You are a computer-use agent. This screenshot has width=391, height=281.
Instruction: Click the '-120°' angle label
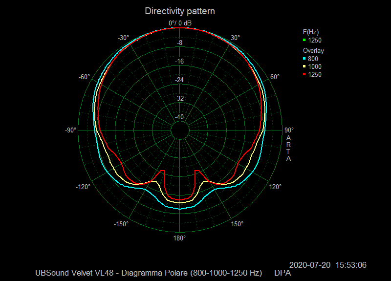click(x=83, y=187)
